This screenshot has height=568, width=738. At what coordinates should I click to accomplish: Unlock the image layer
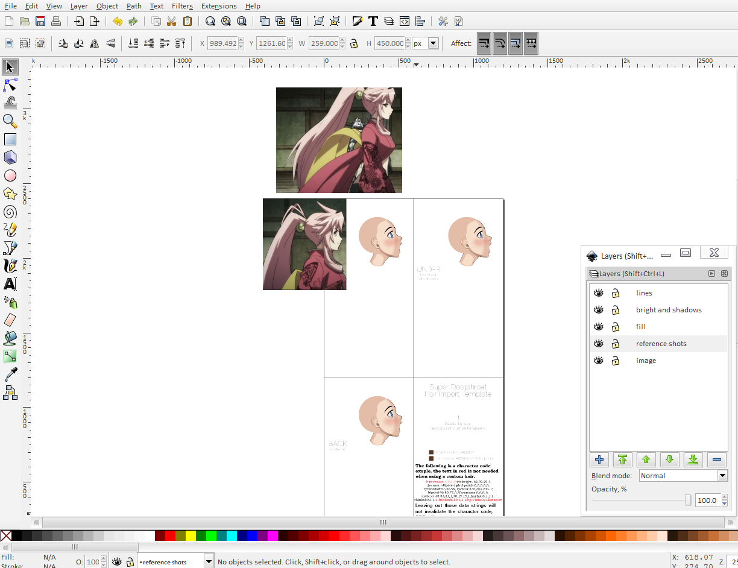pyautogui.click(x=616, y=361)
